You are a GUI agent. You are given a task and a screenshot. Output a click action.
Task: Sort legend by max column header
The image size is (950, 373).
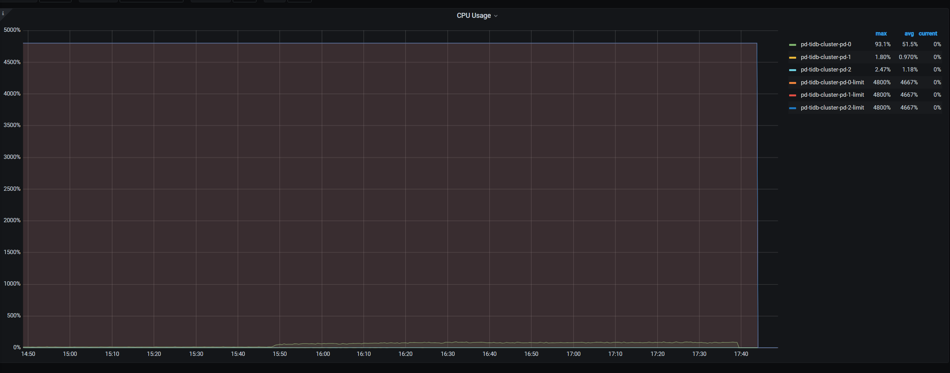[x=881, y=34]
